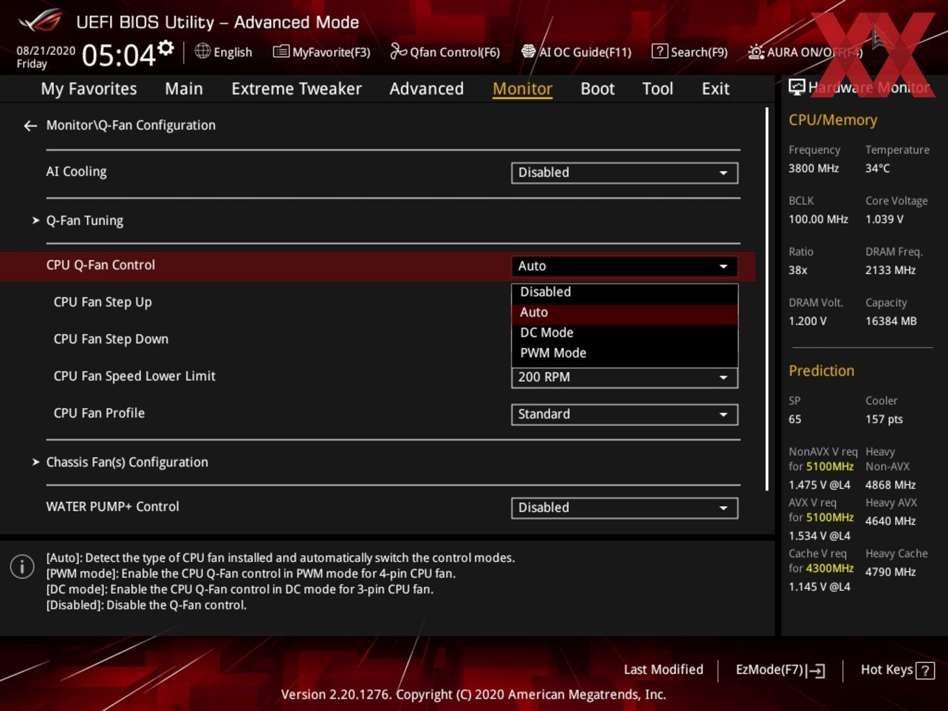Click the 05:04 clock display
Viewport: 948px width, 711px height.
click(118, 55)
